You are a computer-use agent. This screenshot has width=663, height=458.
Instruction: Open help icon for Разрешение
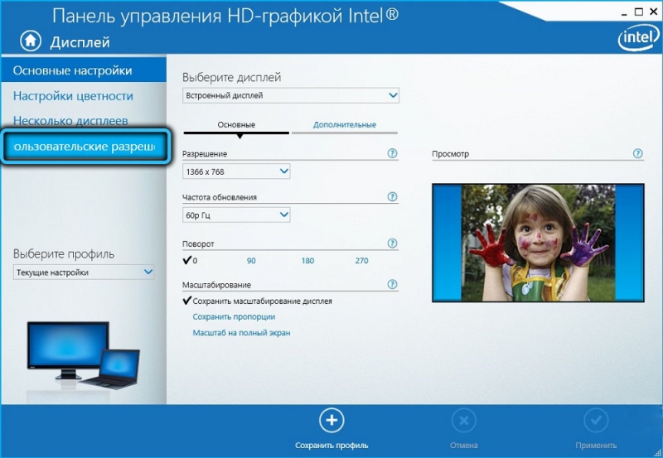[x=392, y=153]
